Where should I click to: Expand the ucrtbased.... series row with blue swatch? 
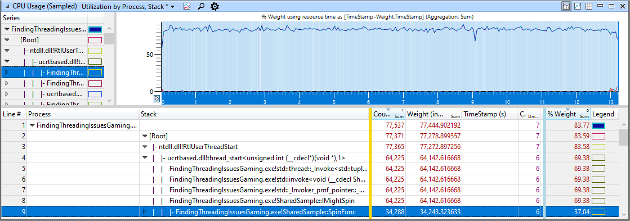click(x=6, y=94)
